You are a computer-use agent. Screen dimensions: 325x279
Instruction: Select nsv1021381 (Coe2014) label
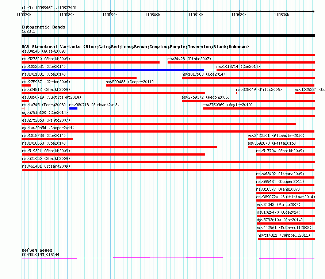[x=44, y=74]
